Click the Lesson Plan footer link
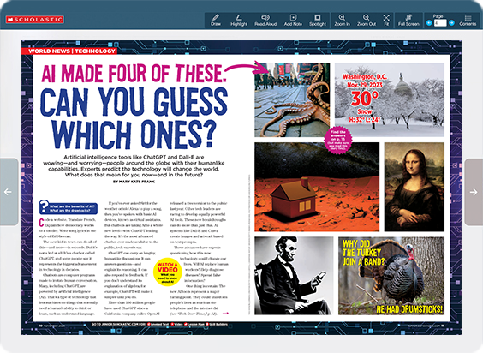 tap(194, 325)
